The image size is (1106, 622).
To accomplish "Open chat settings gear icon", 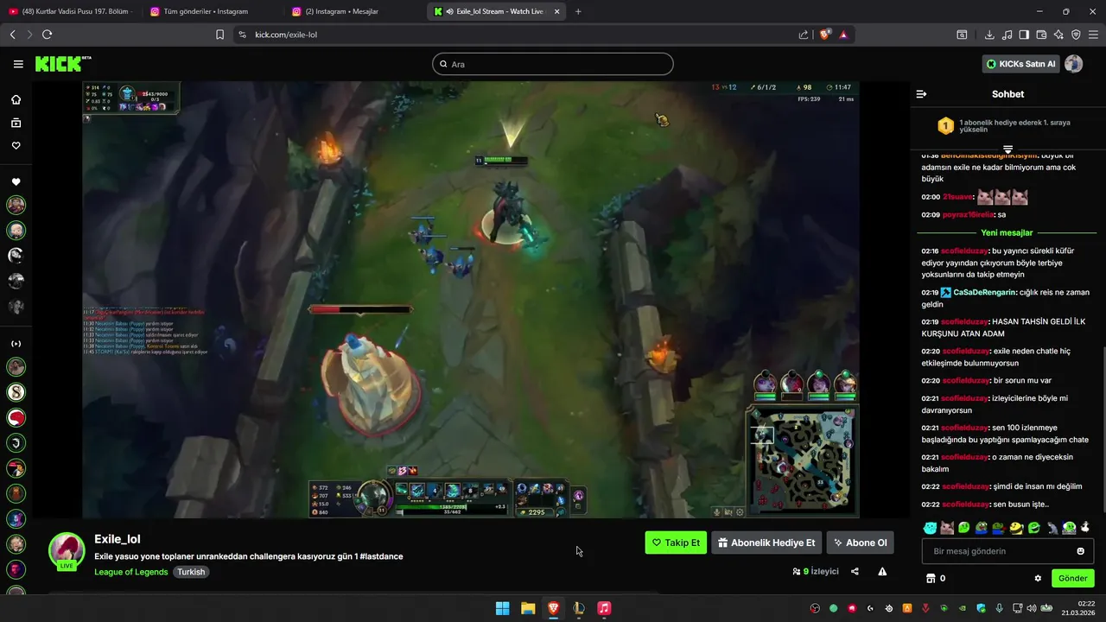I will (x=1038, y=578).
